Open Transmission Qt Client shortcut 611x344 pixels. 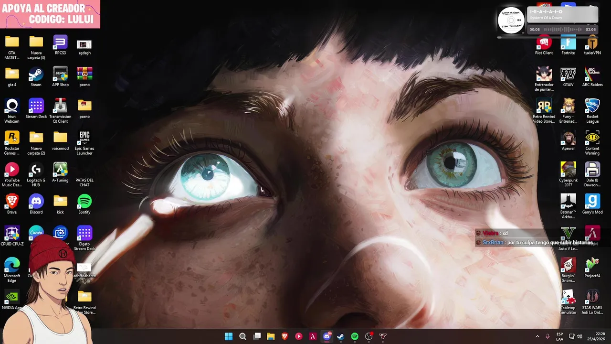pyautogui.click(x=60, y=111)
